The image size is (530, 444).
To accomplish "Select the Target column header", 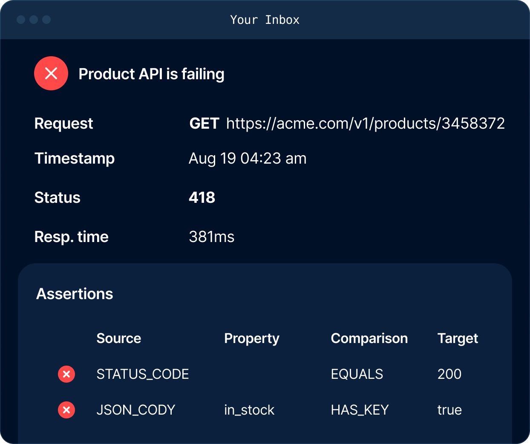I will pyautogui.click(x=458, y=338).
